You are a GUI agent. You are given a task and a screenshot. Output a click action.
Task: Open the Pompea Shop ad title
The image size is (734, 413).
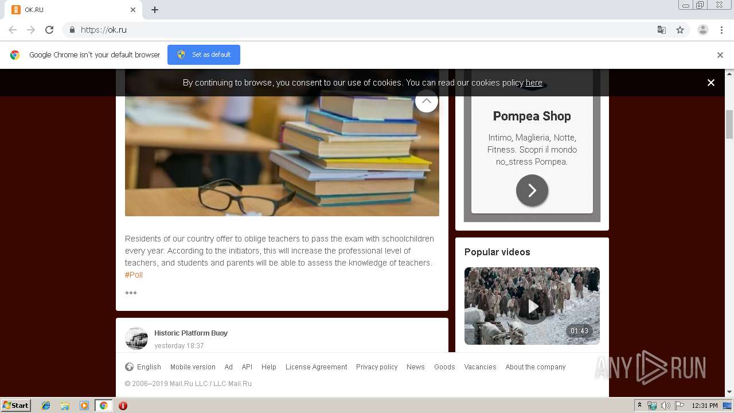pyautogui.click(x=532, y=116)
